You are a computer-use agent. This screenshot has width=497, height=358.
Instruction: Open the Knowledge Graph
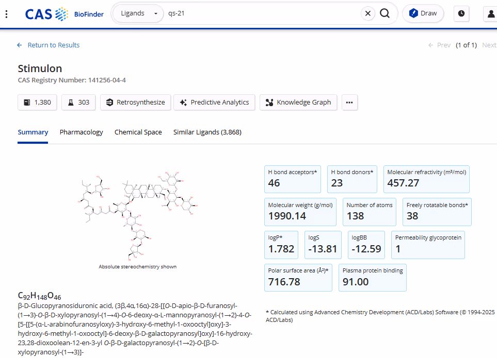click(x=298, y=103)
